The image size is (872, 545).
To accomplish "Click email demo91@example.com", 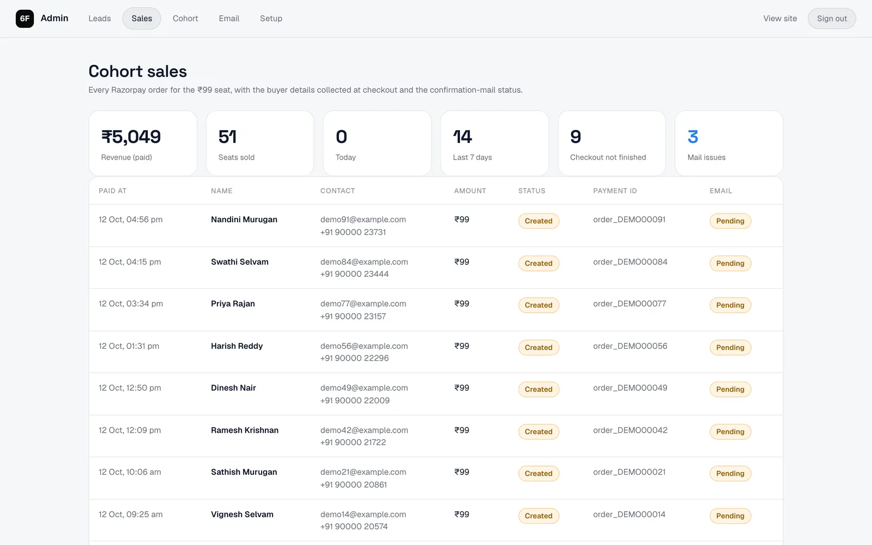I will [x=363, y=220].
